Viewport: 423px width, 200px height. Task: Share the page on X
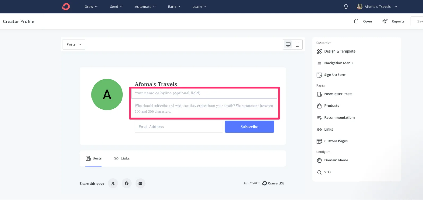(x=113, y=183)
